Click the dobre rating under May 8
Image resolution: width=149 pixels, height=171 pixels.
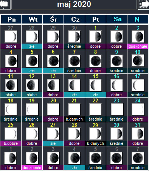point(95,71)
